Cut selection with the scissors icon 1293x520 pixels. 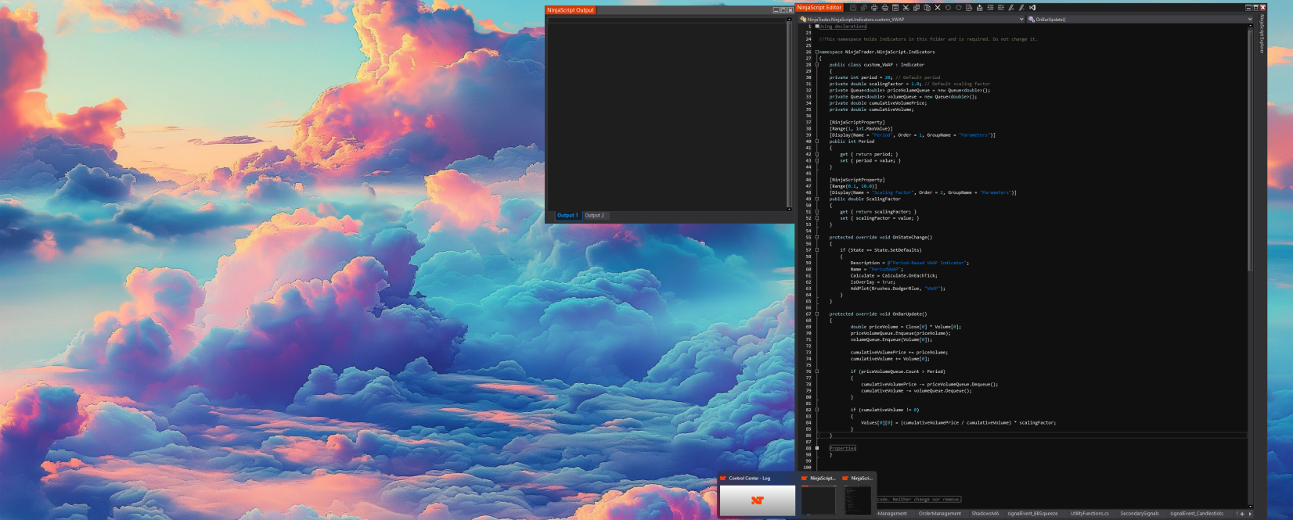(906, 8)
